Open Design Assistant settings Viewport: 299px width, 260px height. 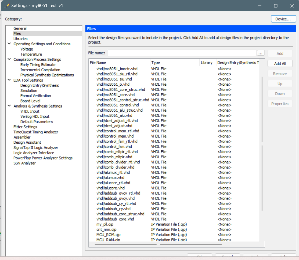click(27, 143)
